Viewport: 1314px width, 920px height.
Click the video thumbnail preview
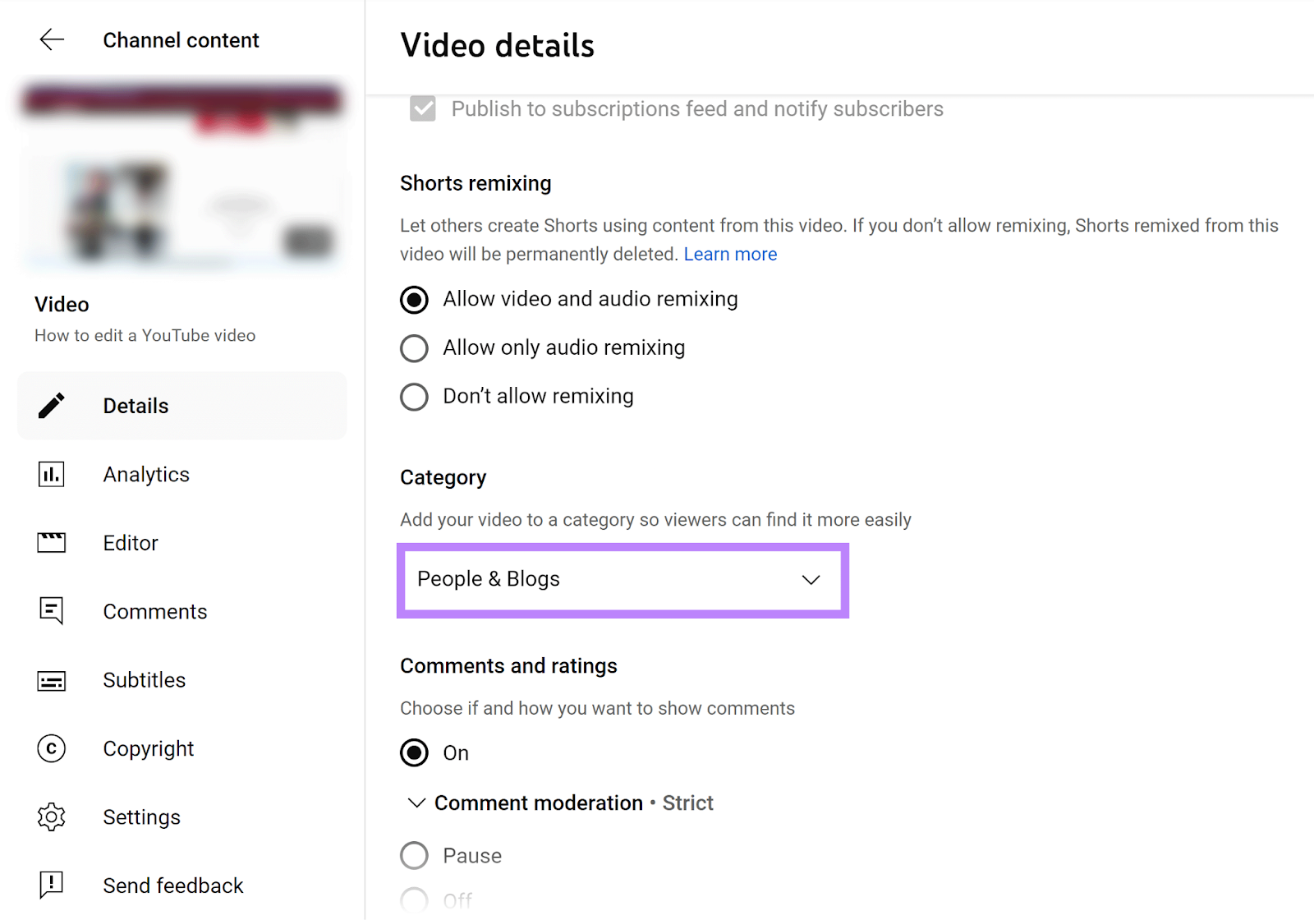coord(181,177)
